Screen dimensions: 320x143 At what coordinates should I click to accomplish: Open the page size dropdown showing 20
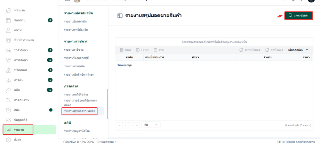[151, 125]
